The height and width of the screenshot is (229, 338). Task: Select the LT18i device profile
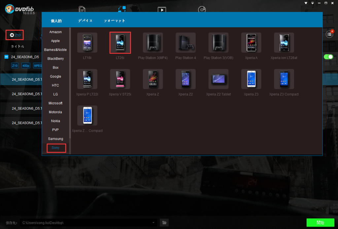(x=87, y=43)
